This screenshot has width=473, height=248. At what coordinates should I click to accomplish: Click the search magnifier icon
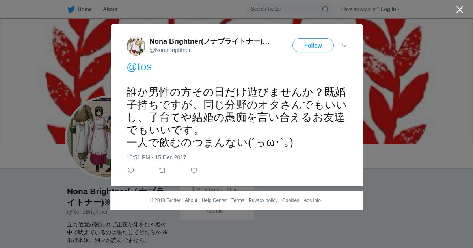coord(325,9)
